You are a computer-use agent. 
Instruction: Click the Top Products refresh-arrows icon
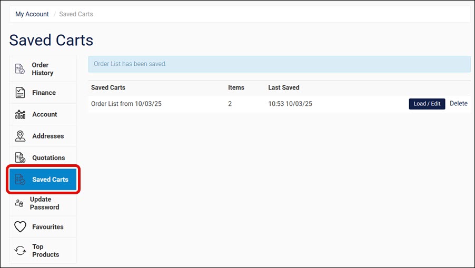(x=20, y=251)
